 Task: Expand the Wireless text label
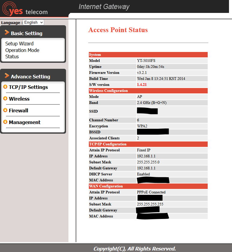click(19, 99)
